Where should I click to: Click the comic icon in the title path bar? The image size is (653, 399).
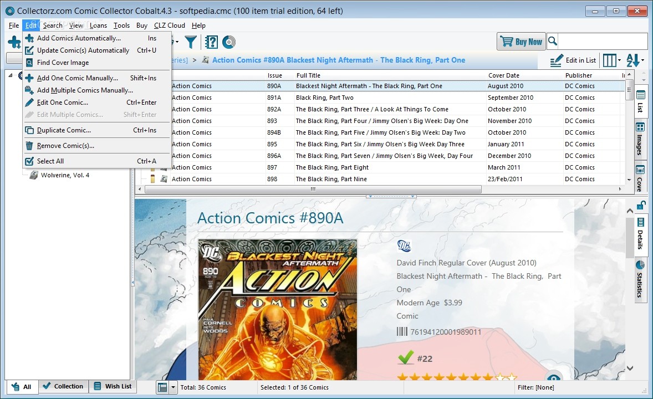point(205,60)
